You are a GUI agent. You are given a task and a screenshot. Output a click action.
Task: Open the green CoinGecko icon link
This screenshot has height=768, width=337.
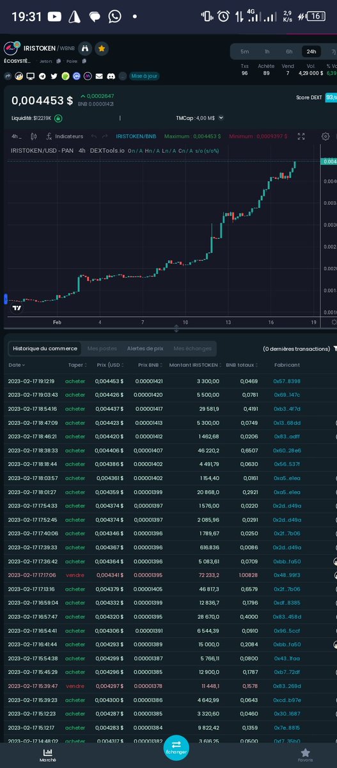[x=65, y=76]
